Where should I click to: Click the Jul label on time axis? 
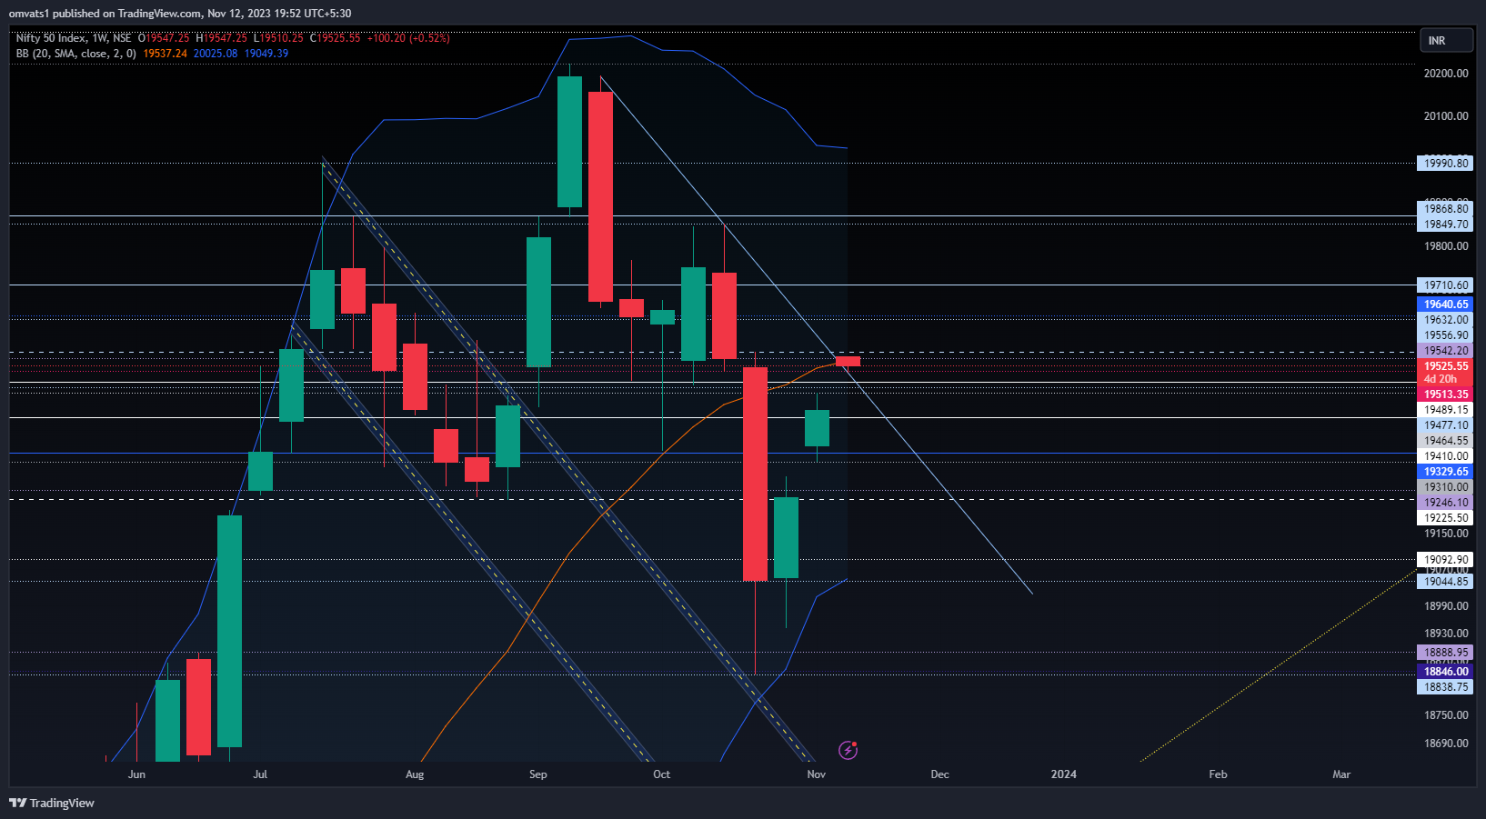click(x=260, y=774)
